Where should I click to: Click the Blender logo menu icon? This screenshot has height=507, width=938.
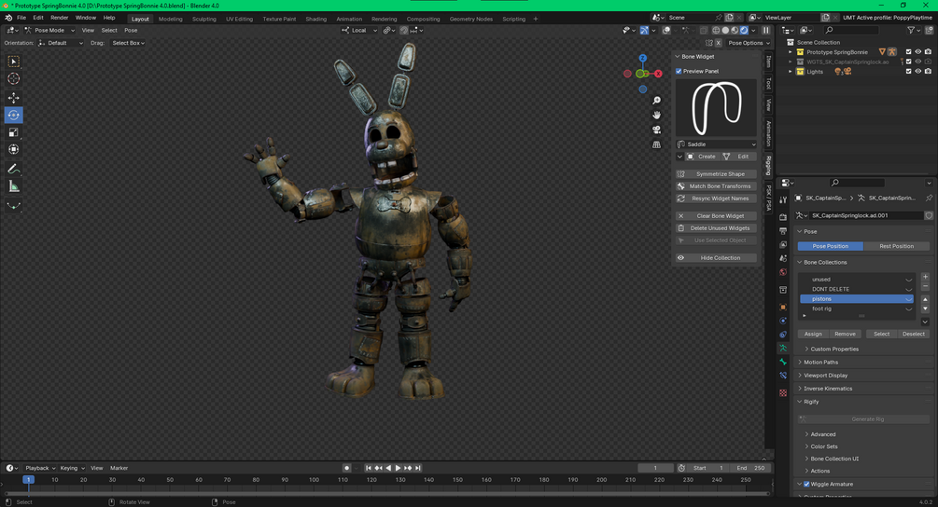[x=8, y=18]
